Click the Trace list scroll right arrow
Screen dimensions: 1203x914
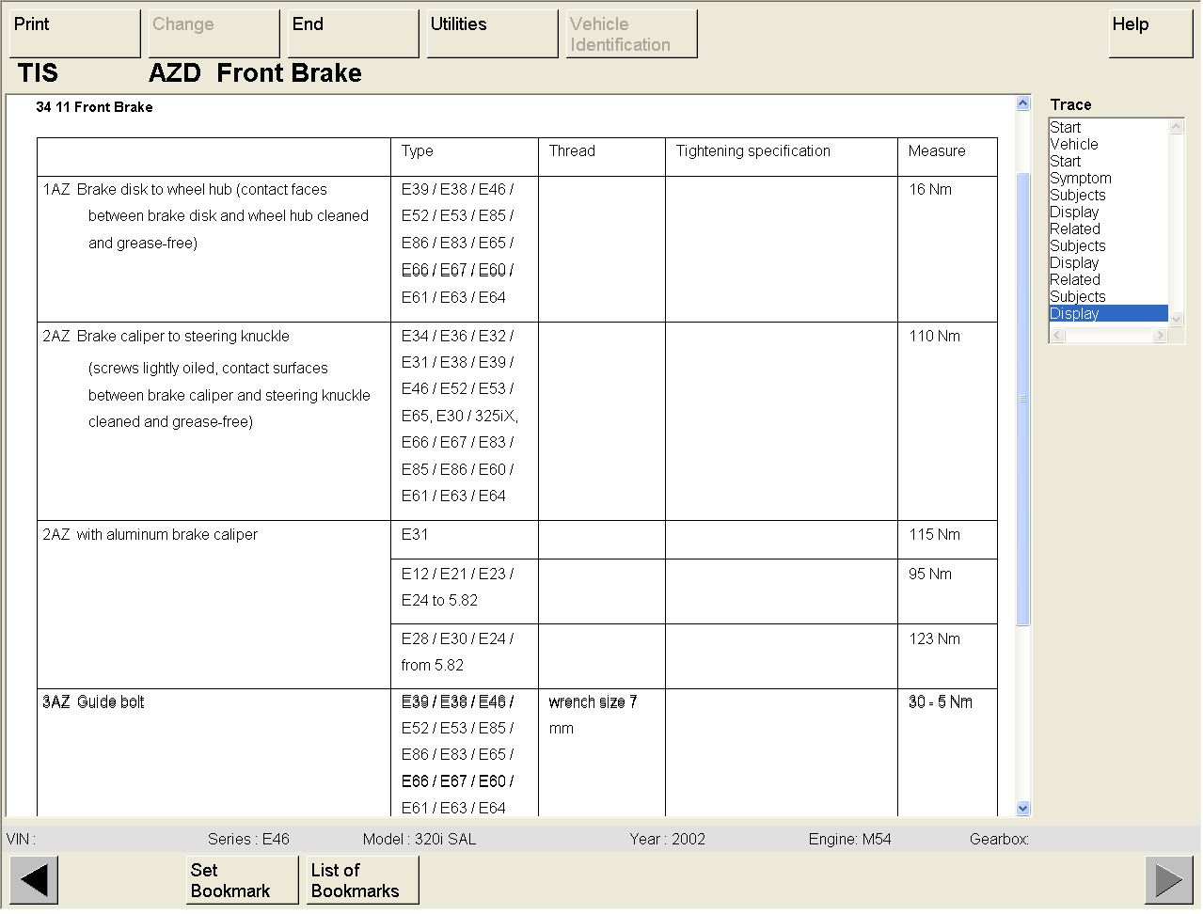tap(1161, 336)
